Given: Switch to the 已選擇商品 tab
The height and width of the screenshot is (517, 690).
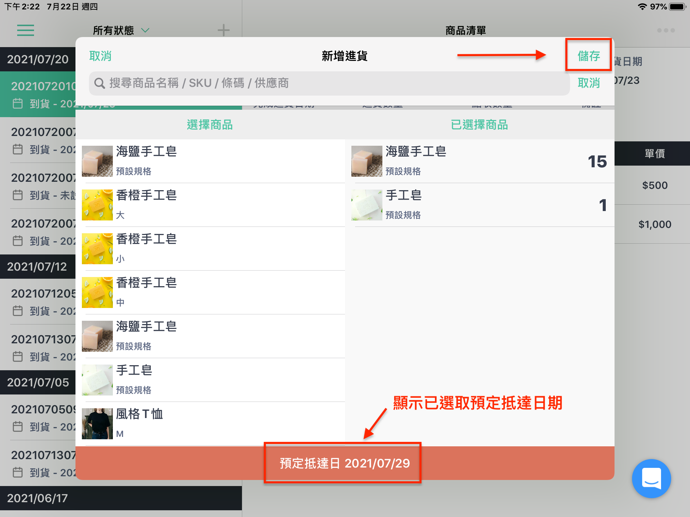Looking at the screenshot, I should (479, 125).
